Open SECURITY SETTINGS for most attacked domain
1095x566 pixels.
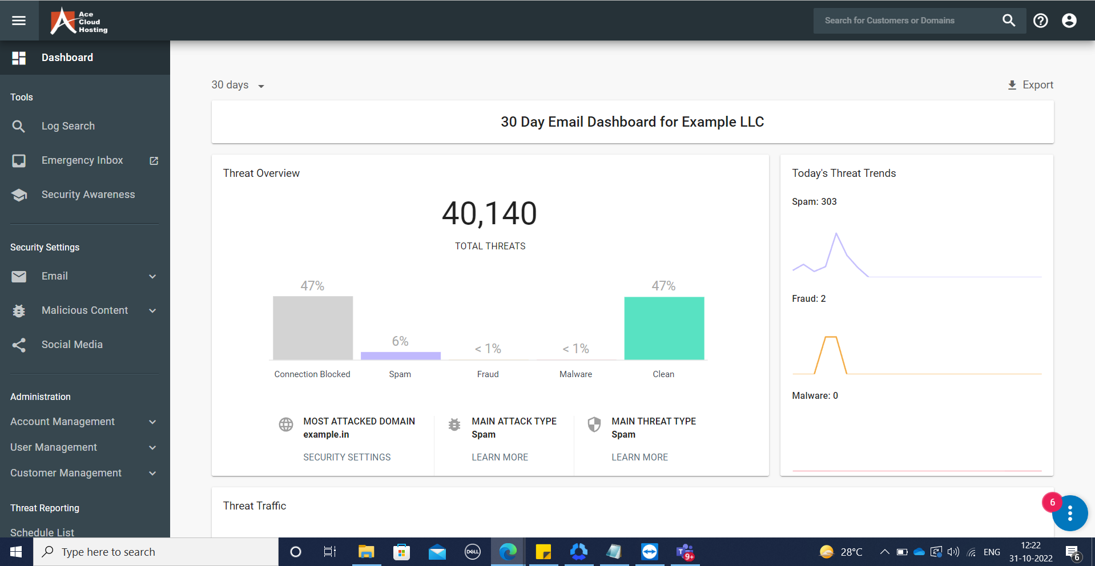coord(347,456)
